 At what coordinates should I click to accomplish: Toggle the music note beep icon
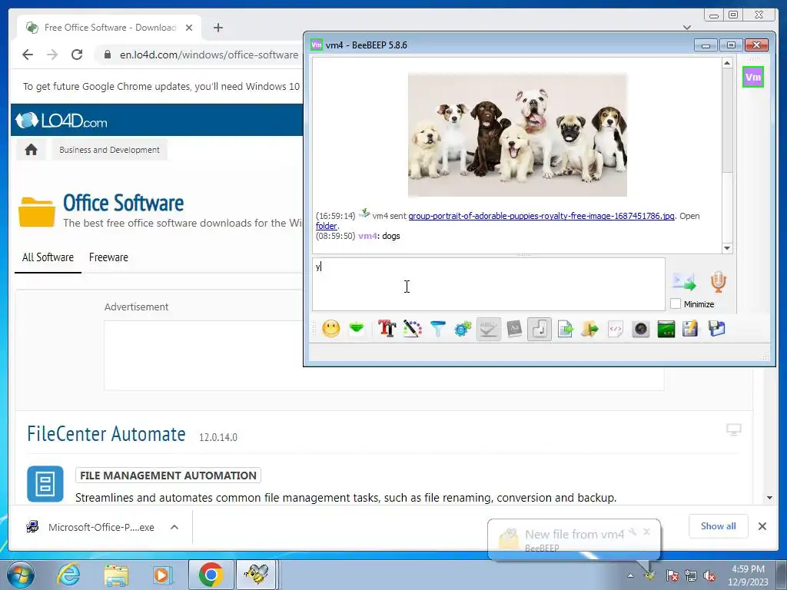point(540,329)
